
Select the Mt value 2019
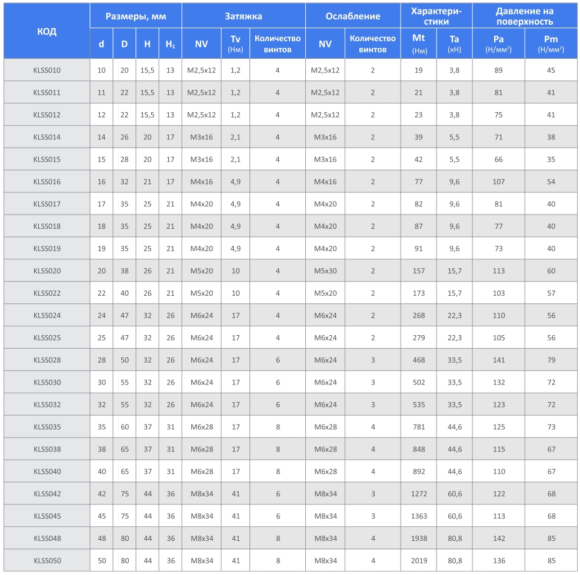(x=419, y=561)
